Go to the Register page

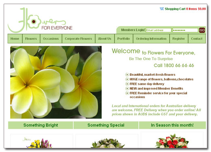pyautogui.click(x=179, y=39)
